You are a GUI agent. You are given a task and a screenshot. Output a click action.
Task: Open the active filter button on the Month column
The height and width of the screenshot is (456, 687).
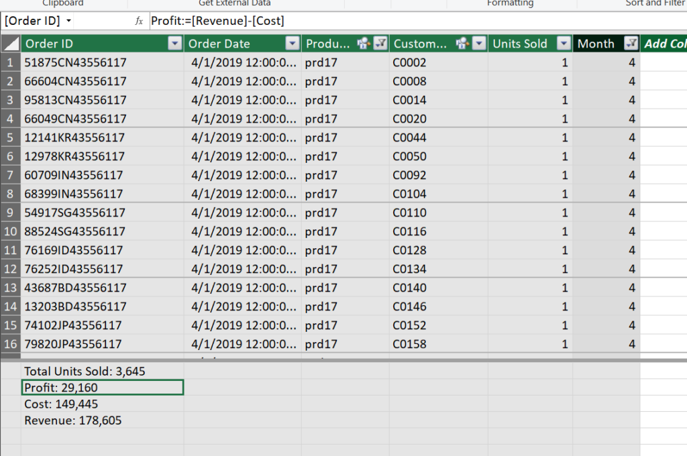tap(631, 44)
